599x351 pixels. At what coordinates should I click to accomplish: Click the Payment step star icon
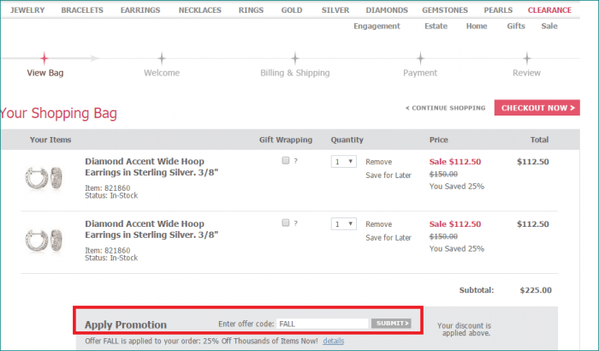(420, 58)
